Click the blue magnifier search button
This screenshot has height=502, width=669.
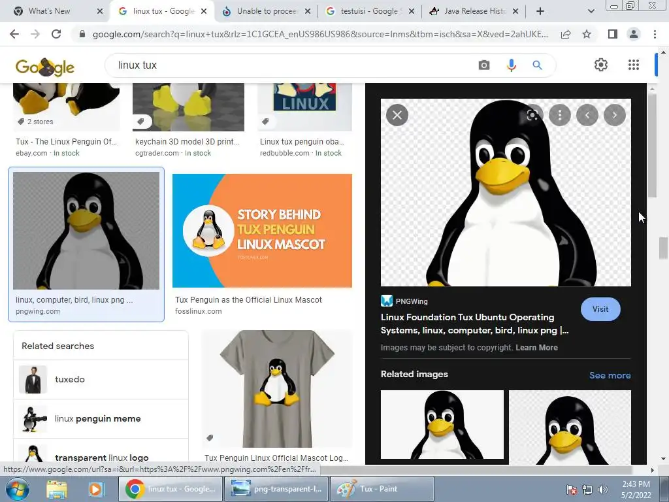coord(537,65)
